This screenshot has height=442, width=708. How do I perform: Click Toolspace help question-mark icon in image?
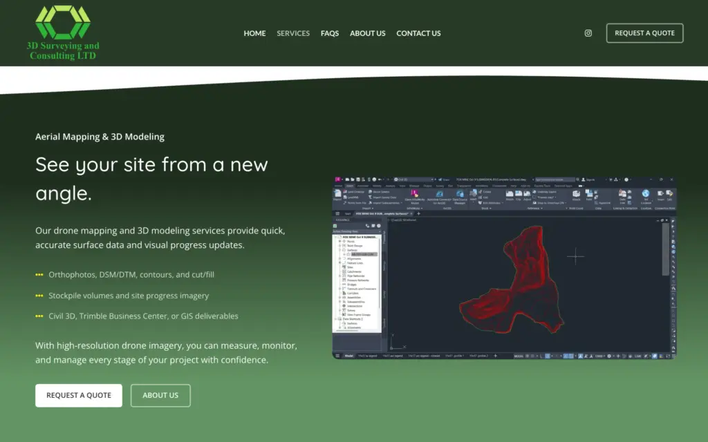[379, 226]
